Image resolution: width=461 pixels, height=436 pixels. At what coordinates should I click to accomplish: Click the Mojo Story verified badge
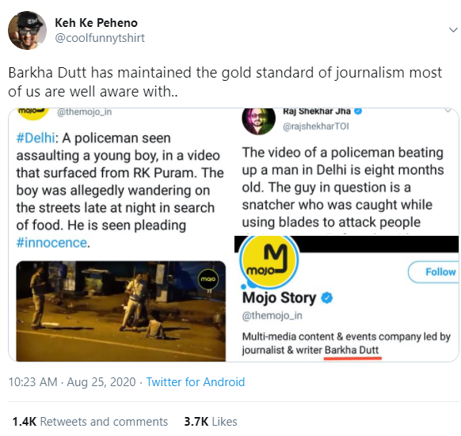click(x=326, y=298)
